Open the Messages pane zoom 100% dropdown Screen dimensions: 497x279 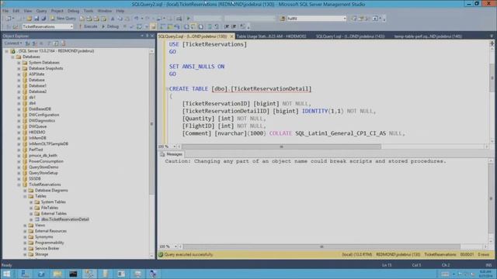click(x=176, y=246)
